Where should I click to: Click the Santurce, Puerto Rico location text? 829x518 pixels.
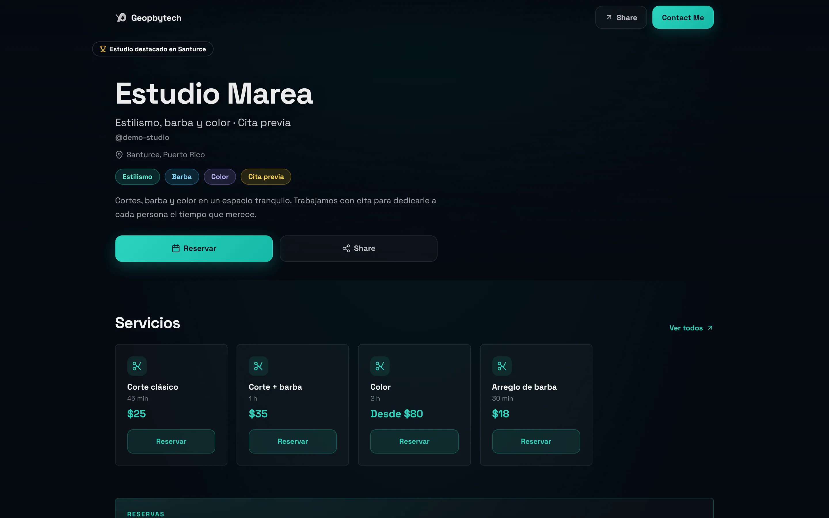click(166, 155)
